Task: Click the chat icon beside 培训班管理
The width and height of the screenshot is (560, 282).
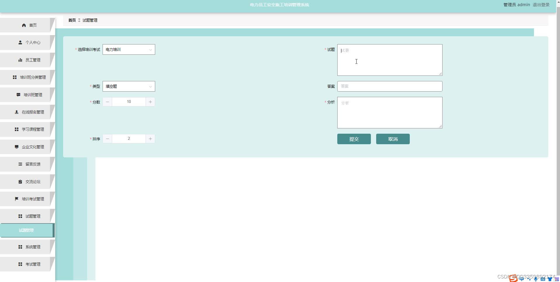Action: (x=18, y=95)
